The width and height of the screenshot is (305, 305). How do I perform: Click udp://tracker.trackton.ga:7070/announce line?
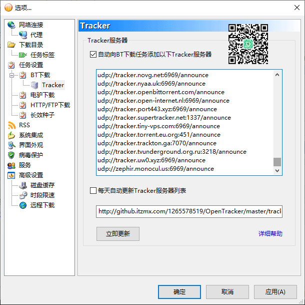157,143
